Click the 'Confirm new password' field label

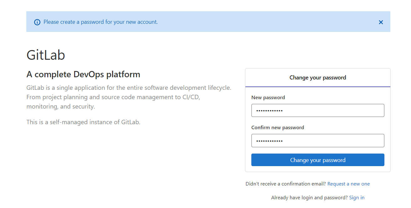278,128
